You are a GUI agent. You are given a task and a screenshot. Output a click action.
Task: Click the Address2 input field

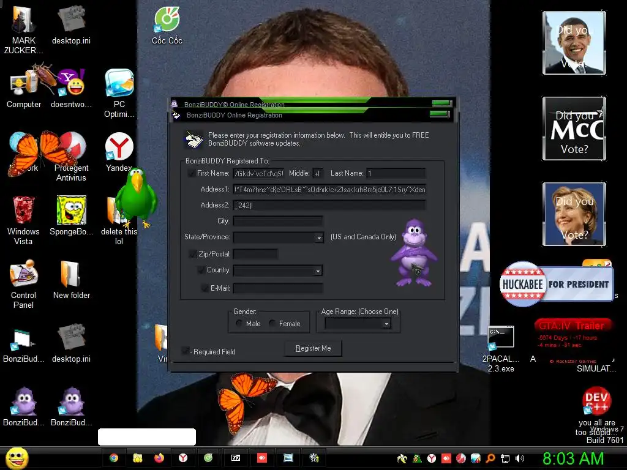coord(329,205)
